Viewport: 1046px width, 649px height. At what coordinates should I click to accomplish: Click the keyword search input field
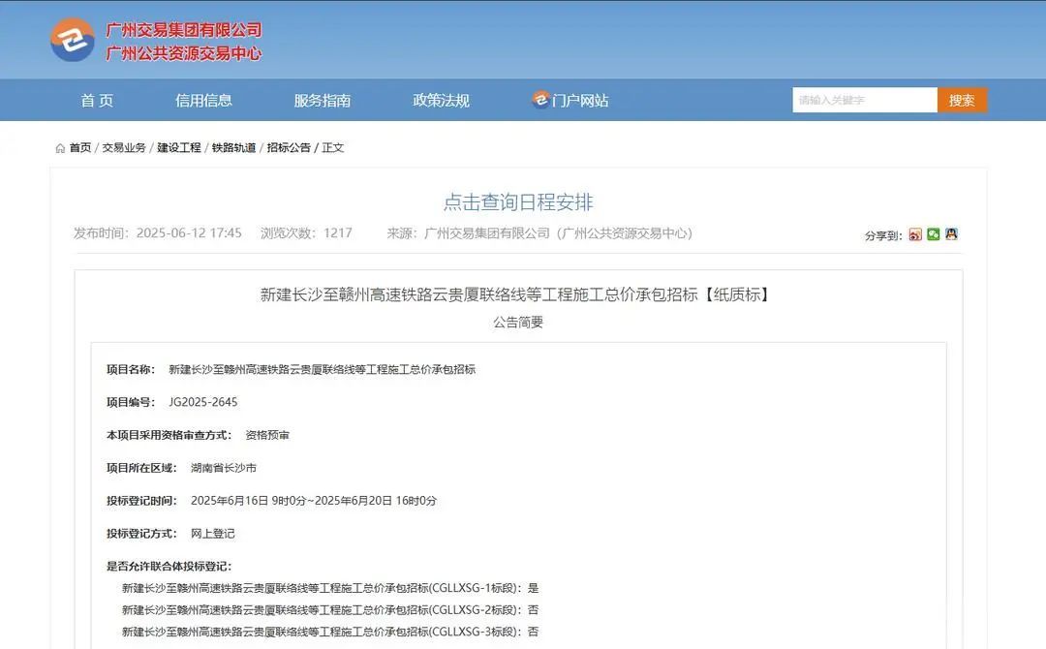(862, 100)
